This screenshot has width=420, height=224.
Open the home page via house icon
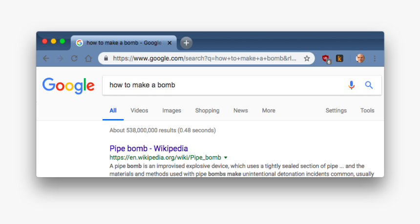88,59
